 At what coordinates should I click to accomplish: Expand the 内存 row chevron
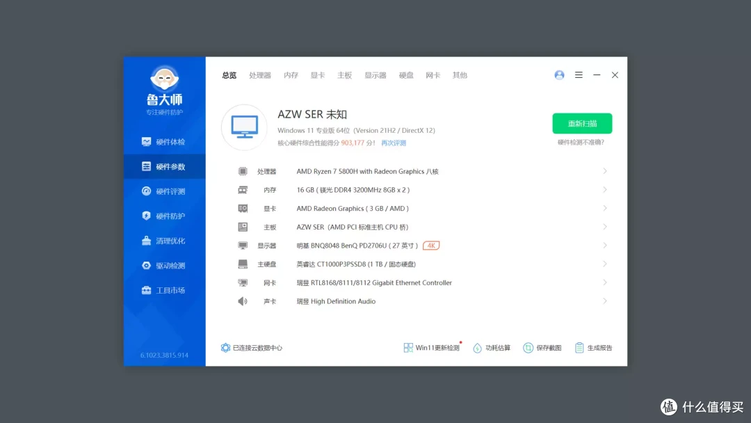coord(605,190)
